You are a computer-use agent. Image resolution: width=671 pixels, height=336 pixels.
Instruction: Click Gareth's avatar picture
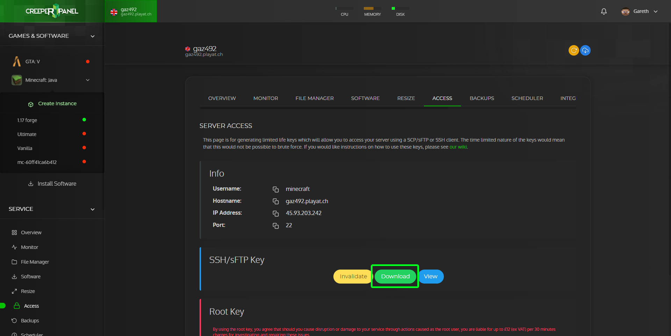click(x=626, y=11)
